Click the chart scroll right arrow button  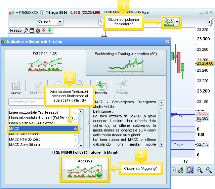pos(173,170)
